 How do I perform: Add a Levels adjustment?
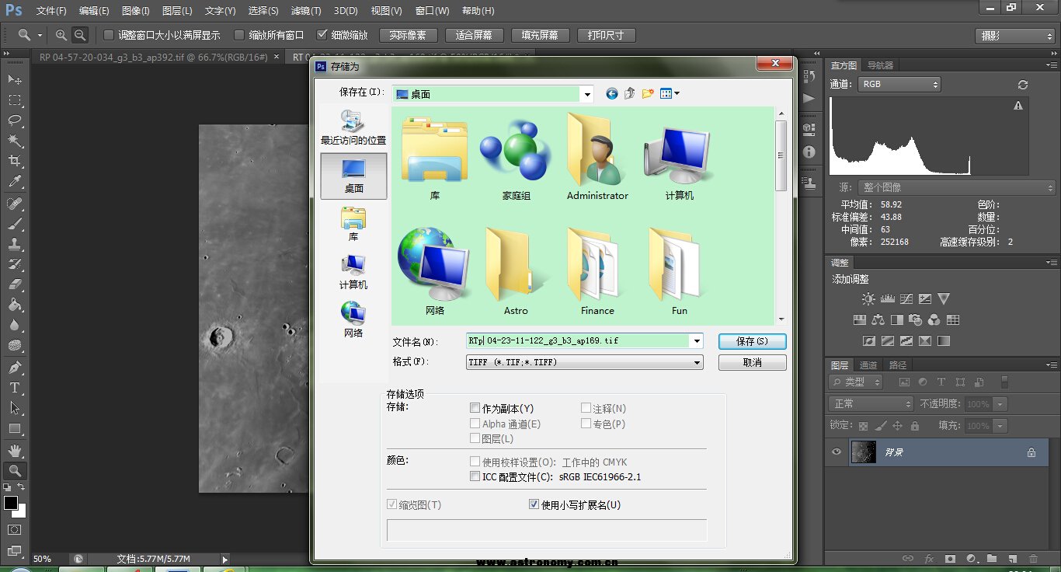[x=887, y=298]
